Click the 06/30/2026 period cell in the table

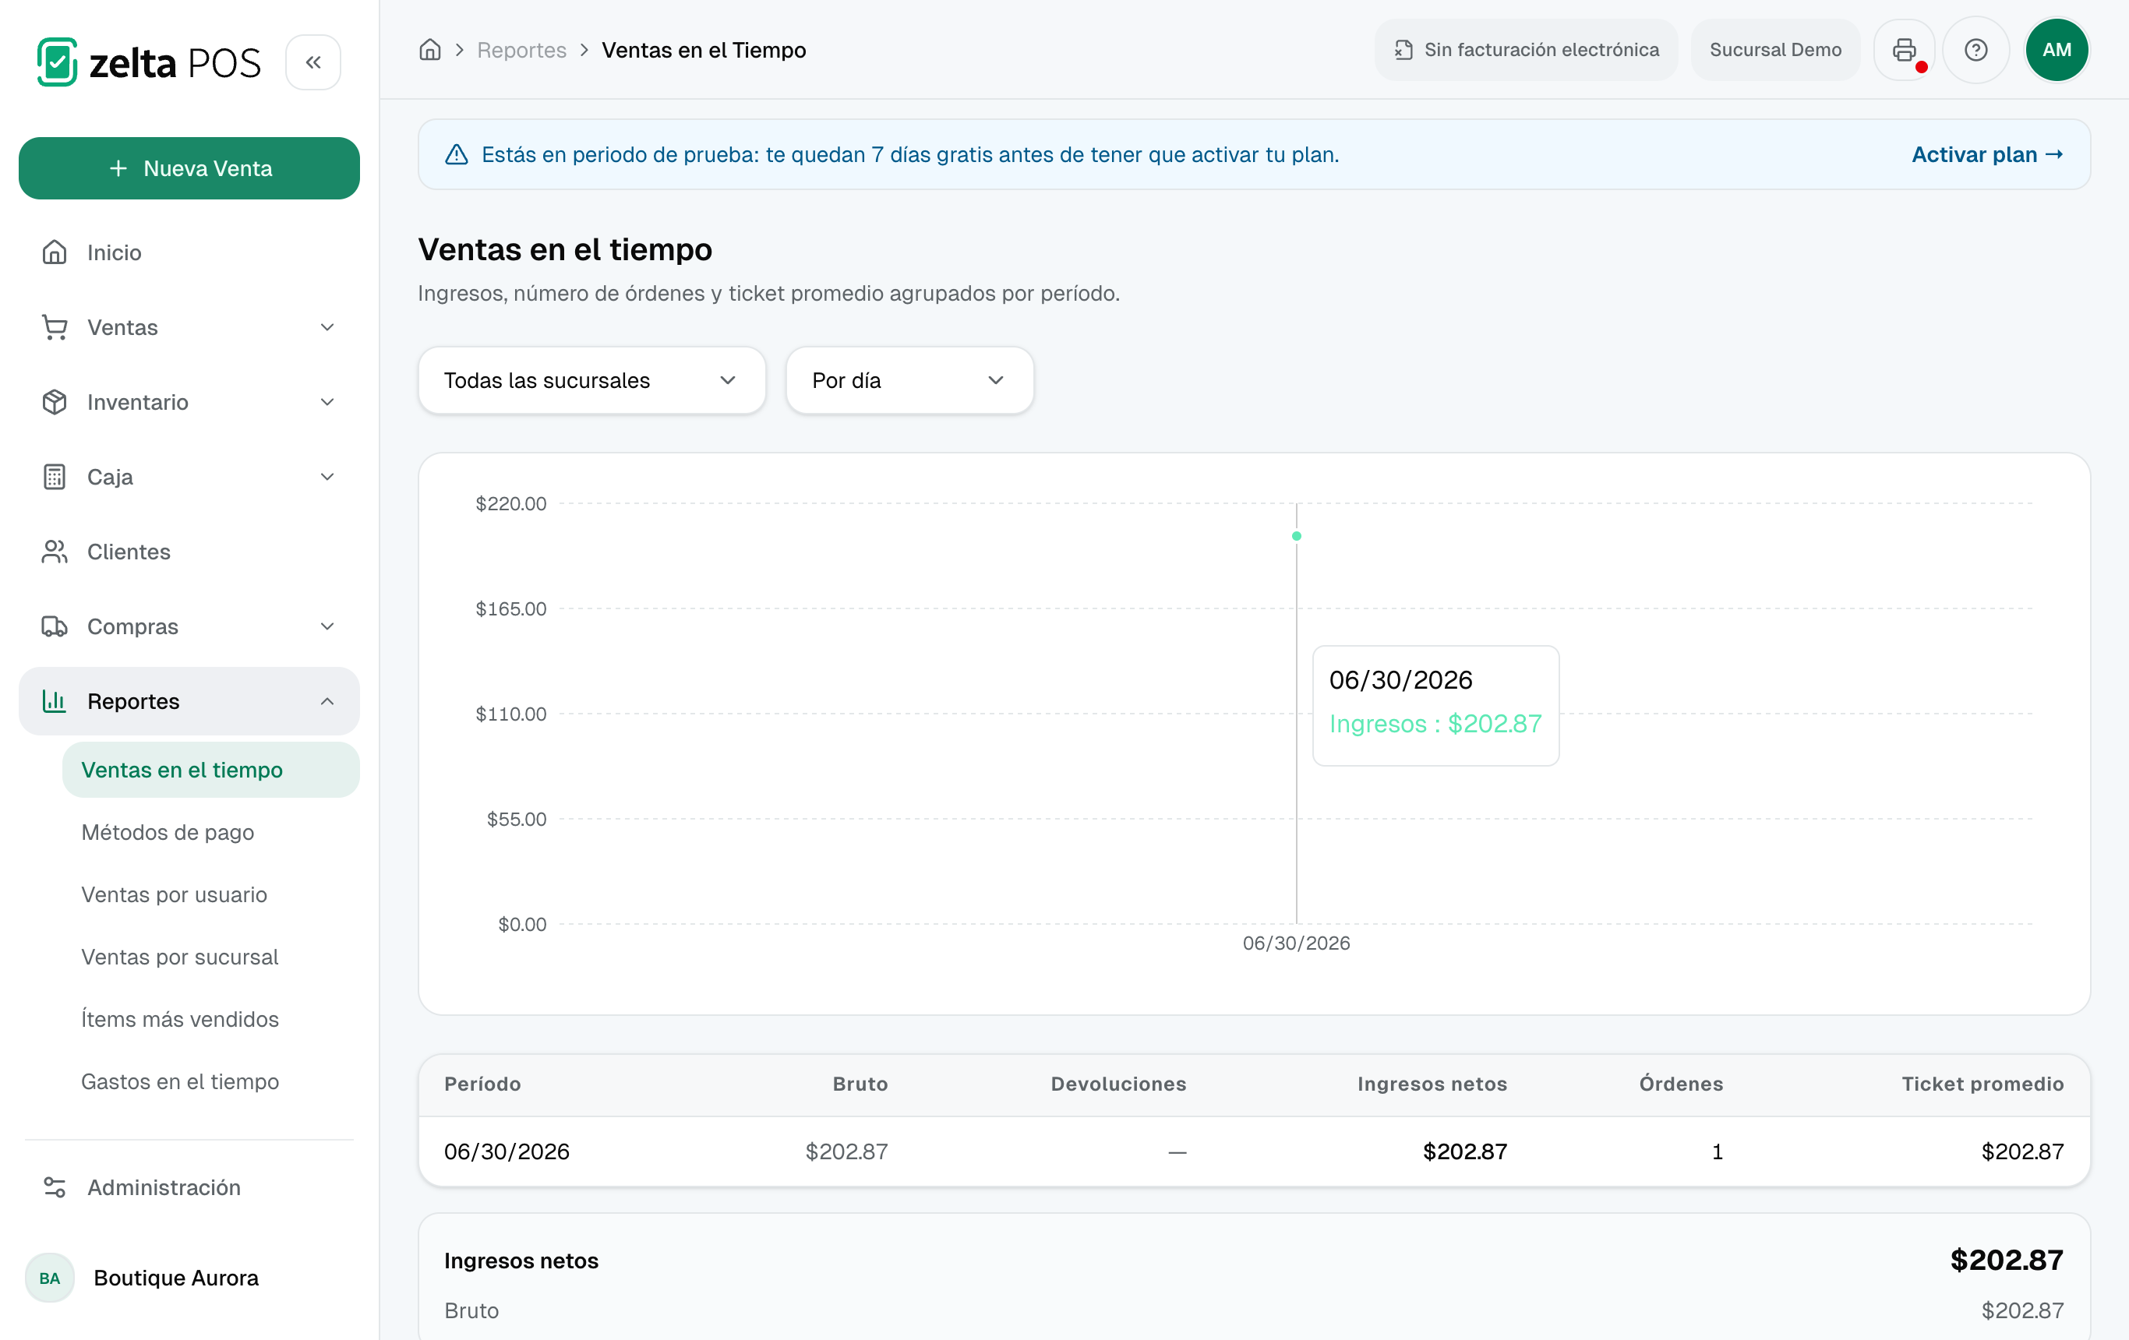(x=507, y=1151)
